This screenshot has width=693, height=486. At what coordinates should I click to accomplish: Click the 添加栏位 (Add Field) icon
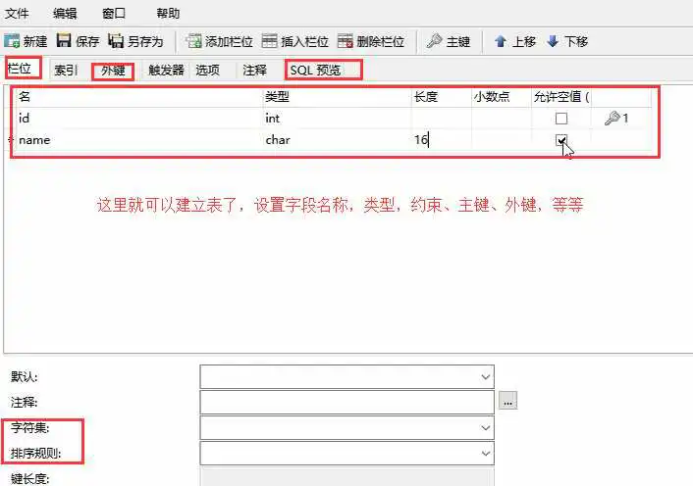194,41
